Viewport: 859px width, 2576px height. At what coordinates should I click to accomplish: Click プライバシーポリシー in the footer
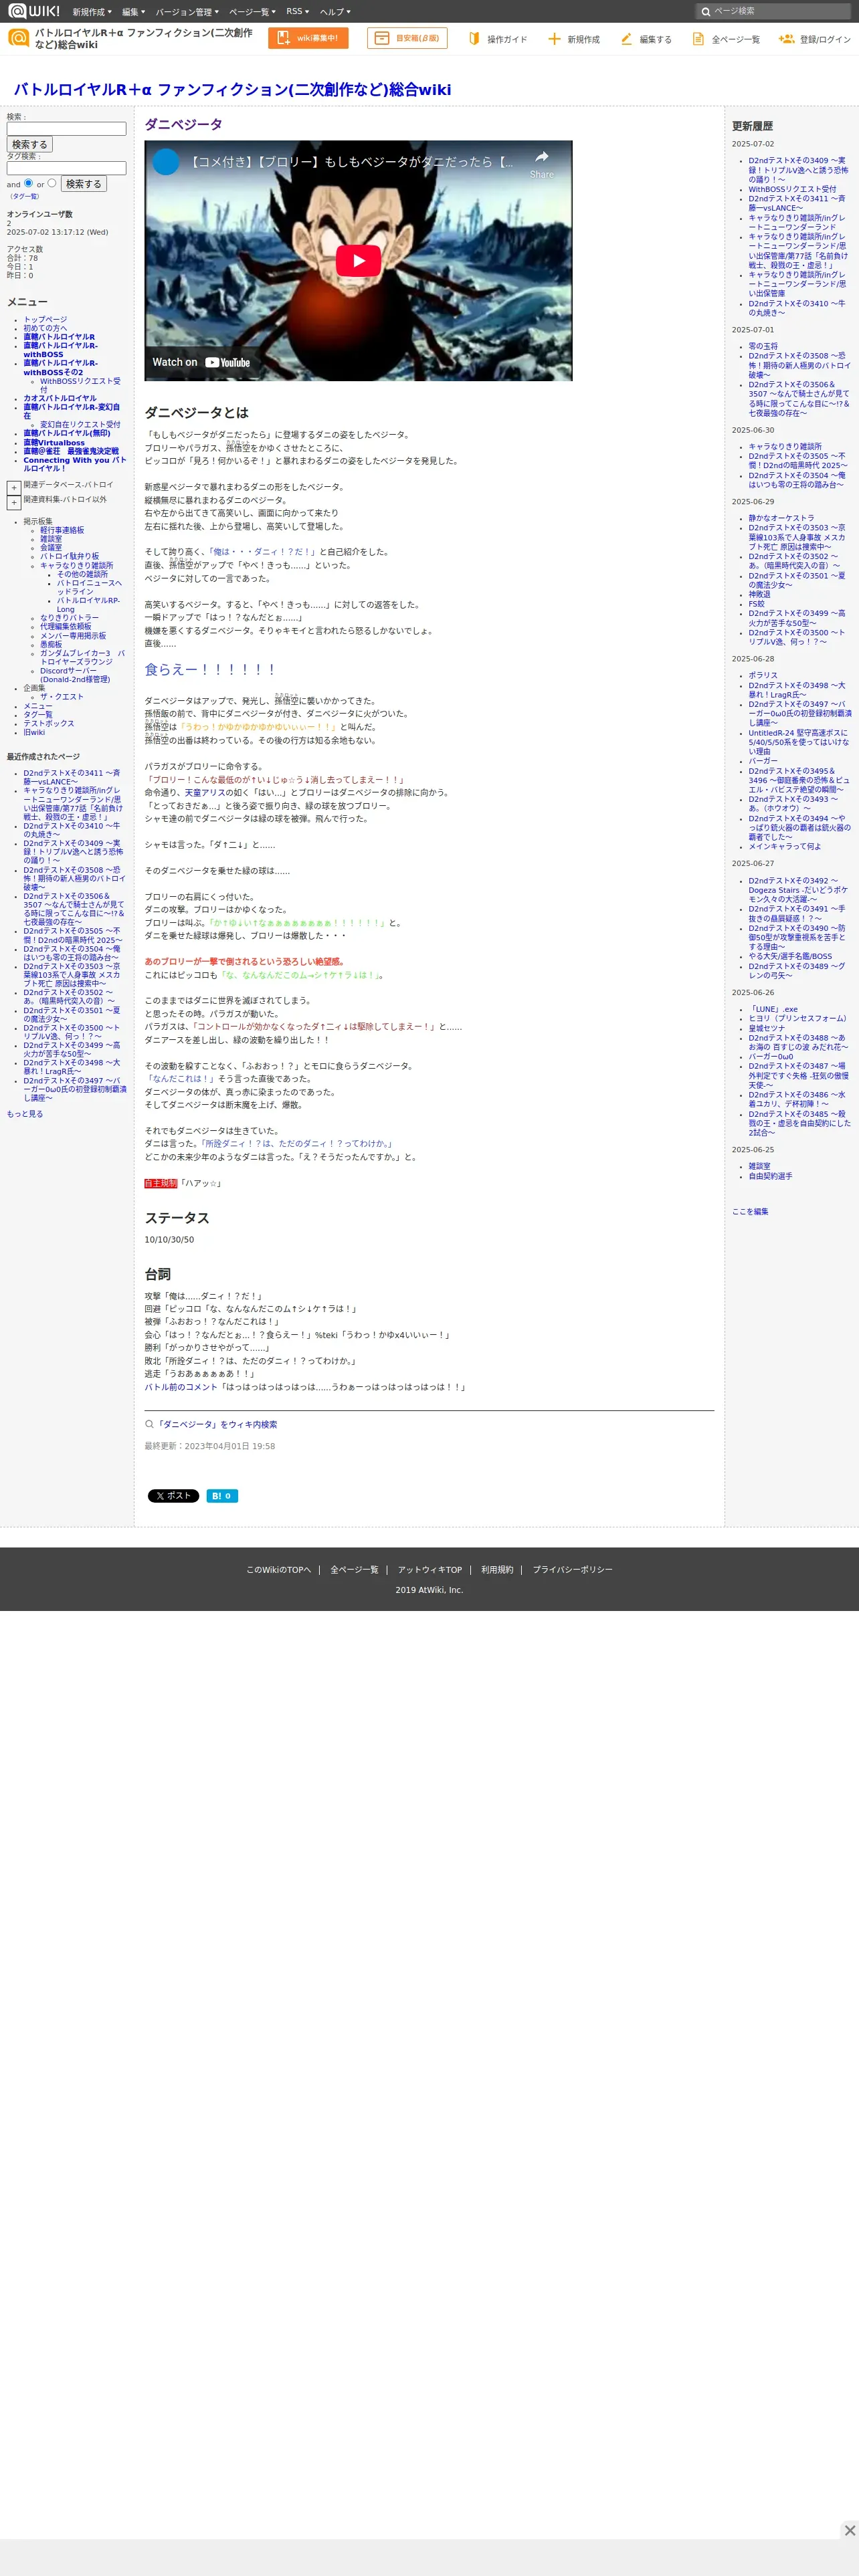pyautogui.click(x=572, y=1570)
